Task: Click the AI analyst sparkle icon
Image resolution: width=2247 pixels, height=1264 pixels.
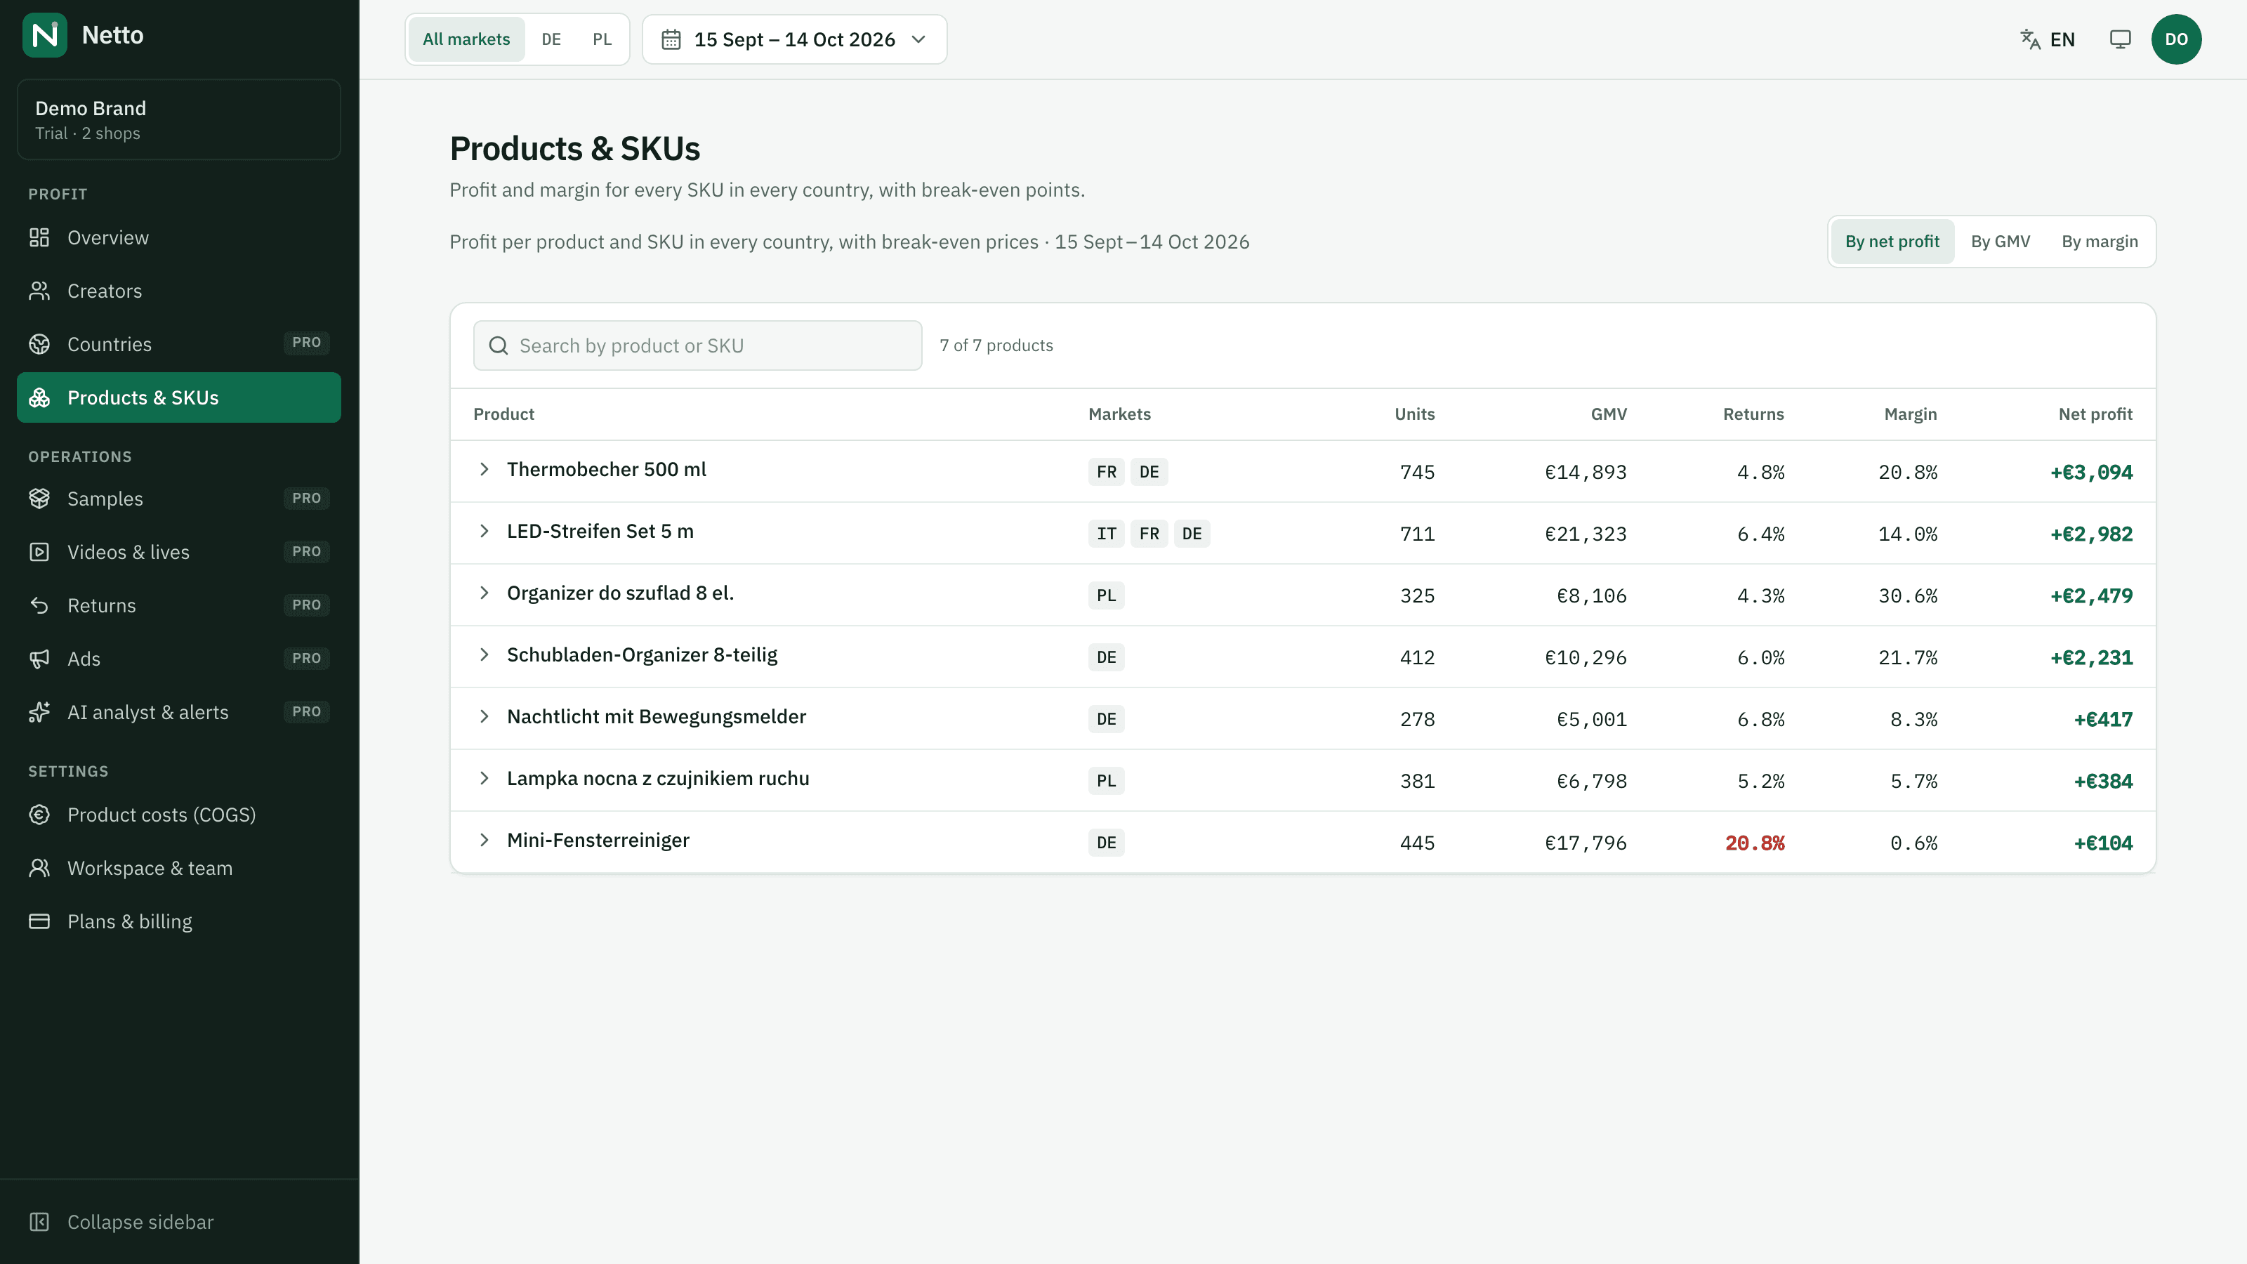Action: tap(39, 712)
